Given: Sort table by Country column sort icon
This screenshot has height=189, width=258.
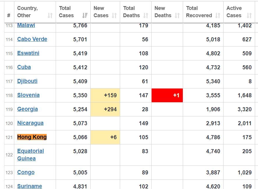Looking at the screenshot, I should pyautogui.click(x=50, y=15).
